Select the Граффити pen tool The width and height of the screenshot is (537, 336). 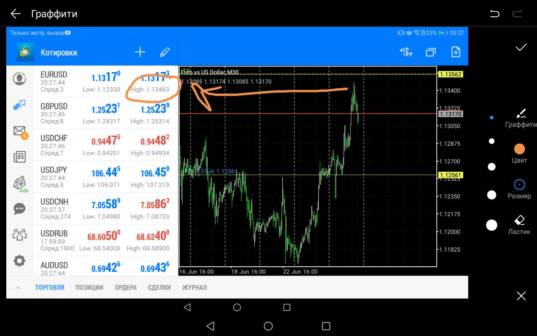(521, 118)
